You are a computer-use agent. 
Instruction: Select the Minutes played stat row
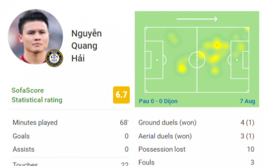71,123
